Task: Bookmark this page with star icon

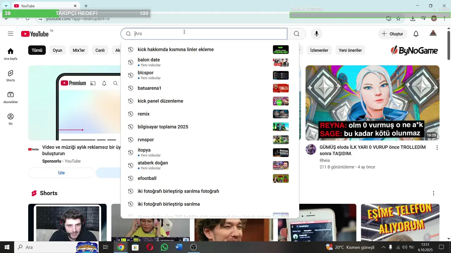Action: coord(398,19)
